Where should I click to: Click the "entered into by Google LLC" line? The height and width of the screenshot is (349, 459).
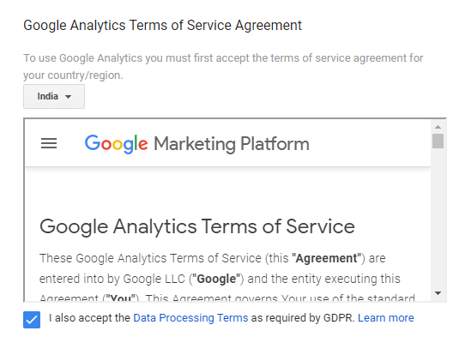(x=220, y=279)
